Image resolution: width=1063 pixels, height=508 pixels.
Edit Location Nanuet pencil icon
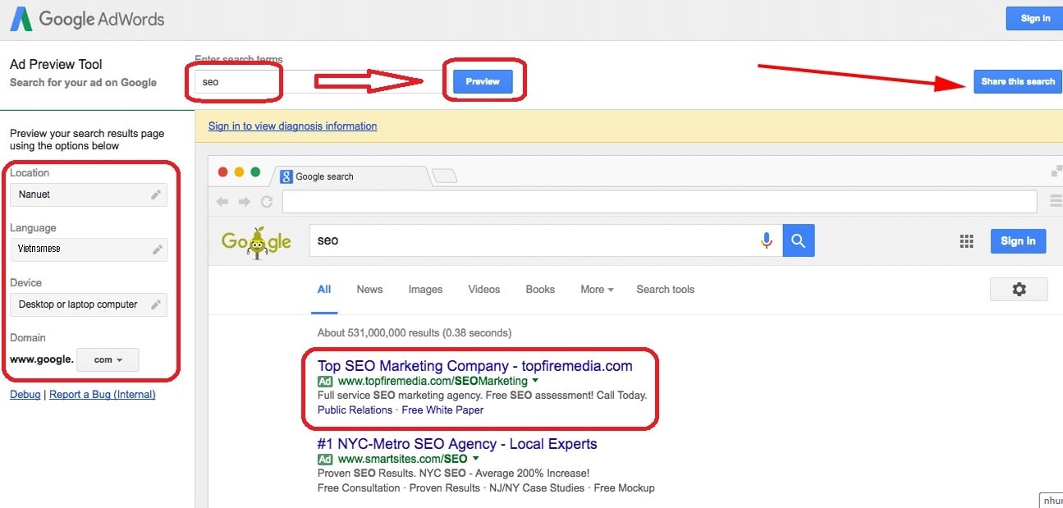pyautogui.click(x=156, y=195)
